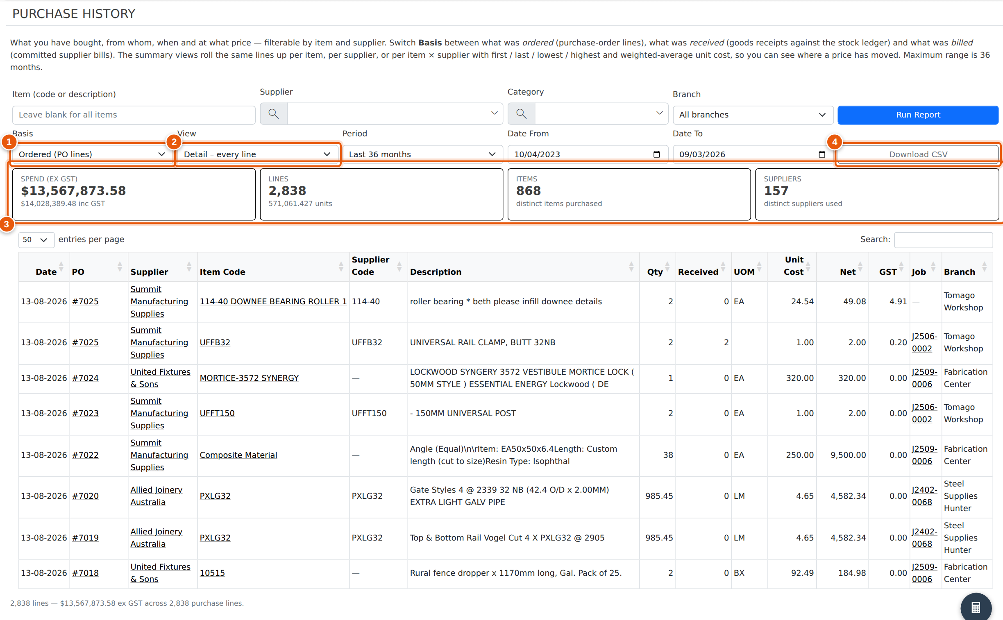
Task: Open item UFFT150 link
Action: point(217,413)
